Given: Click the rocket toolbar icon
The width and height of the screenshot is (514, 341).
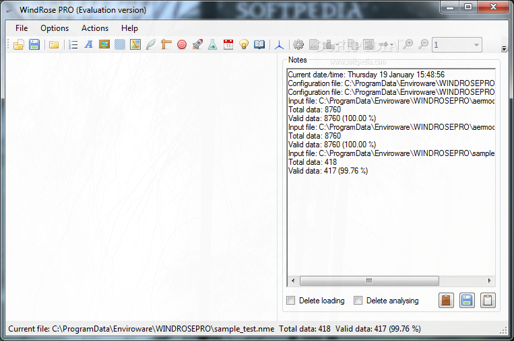Looking at the screenshot, I should tap(197, 44).
